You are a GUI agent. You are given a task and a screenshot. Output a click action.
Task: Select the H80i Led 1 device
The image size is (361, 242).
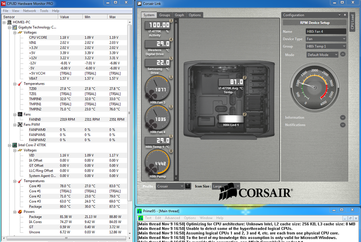(x=231, y=119)
